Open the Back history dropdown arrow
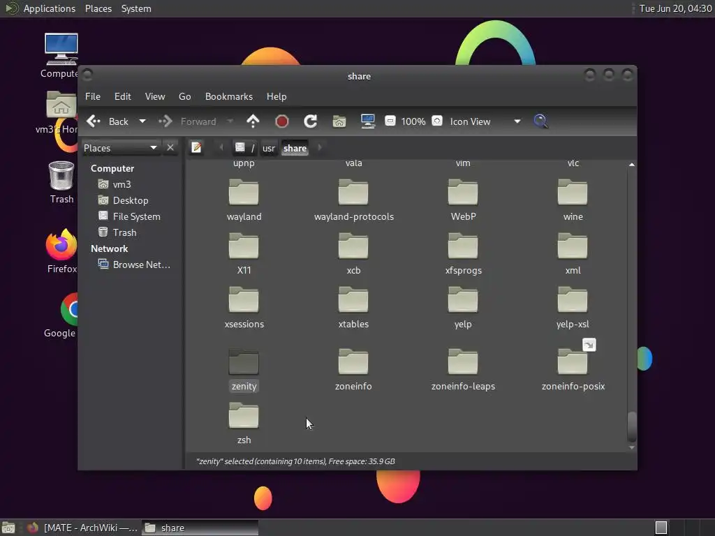715x536 pixels. pyautogui.click(x=142, y=121)
